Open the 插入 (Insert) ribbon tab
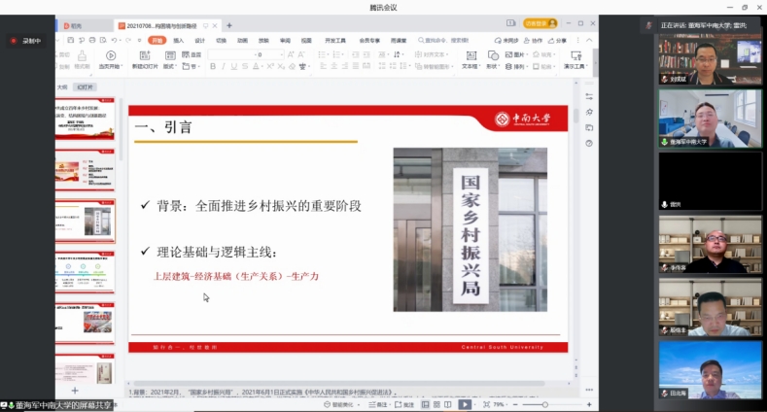This screenshot has height=412, width=767. click(179, 41)
